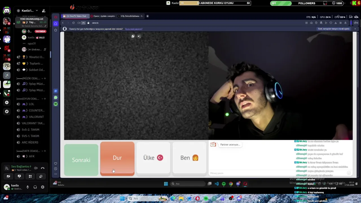The width and height of the screenshot is (361, 203).
Task: Dismiss the Opera default browser notice
Action: point(355,29)
